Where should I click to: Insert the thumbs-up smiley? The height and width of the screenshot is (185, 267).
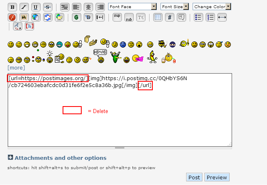pyautogui.click(x=78, y=44)
